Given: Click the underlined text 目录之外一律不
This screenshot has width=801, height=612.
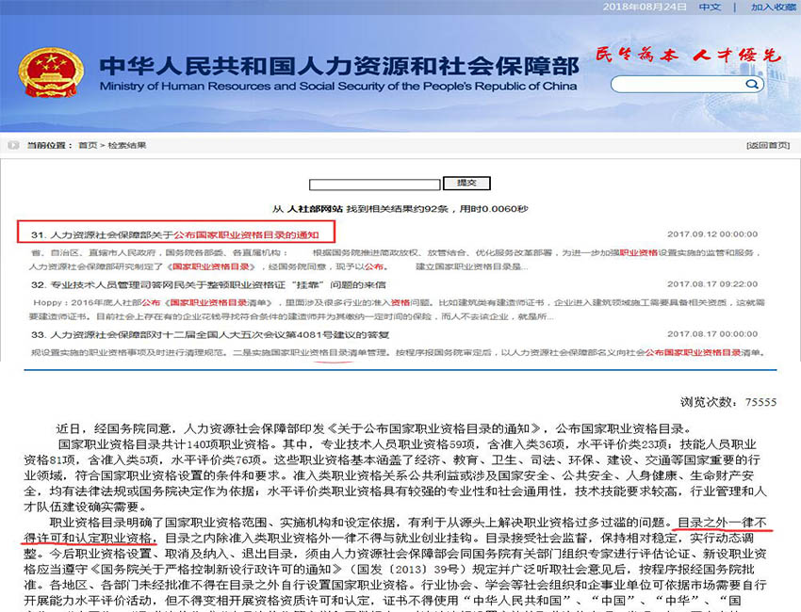Looking at the screenshot, I should point(723,523).
